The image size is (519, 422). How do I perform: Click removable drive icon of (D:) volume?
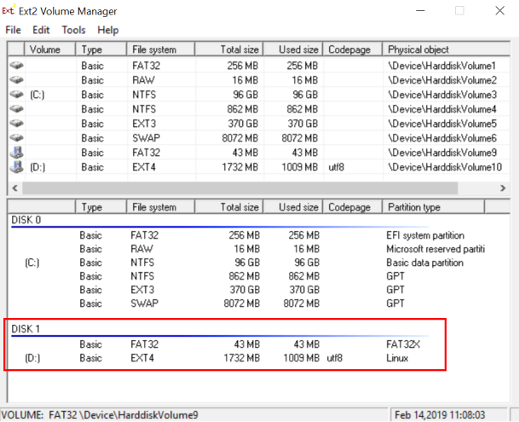coord(16,166)
